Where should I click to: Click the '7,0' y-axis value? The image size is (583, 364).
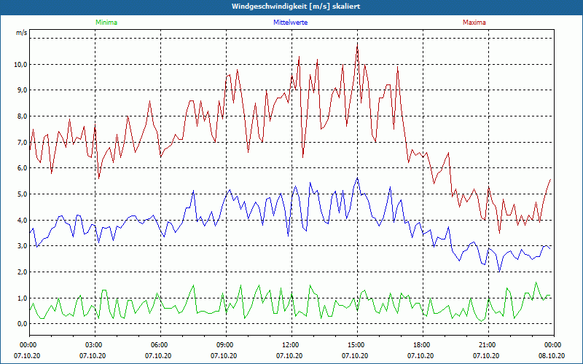pyautogui.click(x=22, y=142)
